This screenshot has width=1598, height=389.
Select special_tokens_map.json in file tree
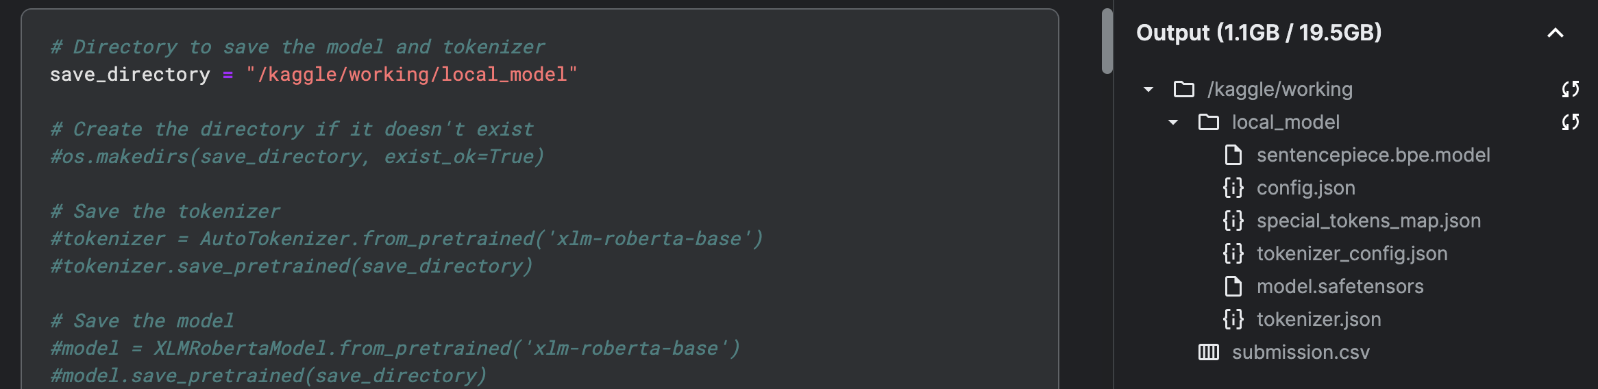(x=1368, y=221)
